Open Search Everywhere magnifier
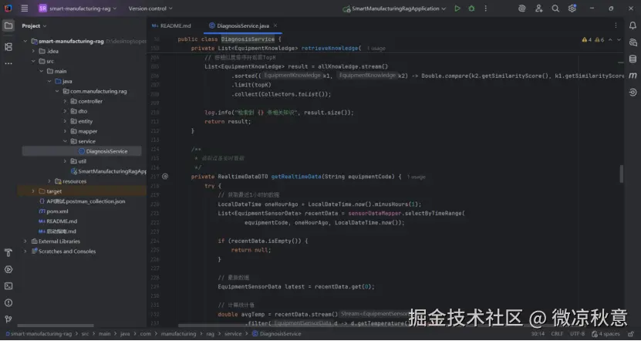Screen dimensions: 641x341 [555, 8]
